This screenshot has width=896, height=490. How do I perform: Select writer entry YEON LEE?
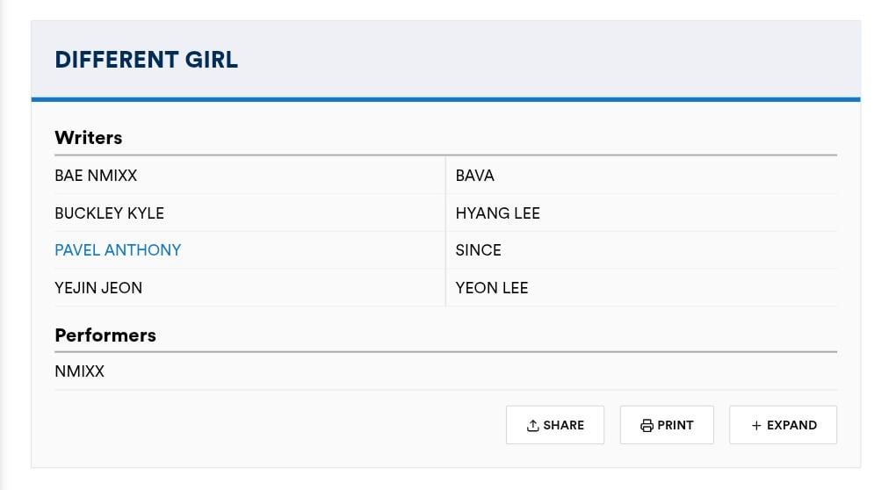492,288
